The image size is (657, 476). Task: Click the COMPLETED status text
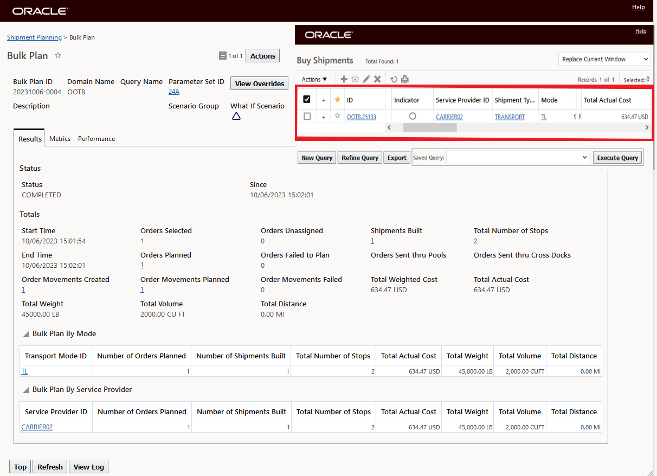(x=41, y=195)
